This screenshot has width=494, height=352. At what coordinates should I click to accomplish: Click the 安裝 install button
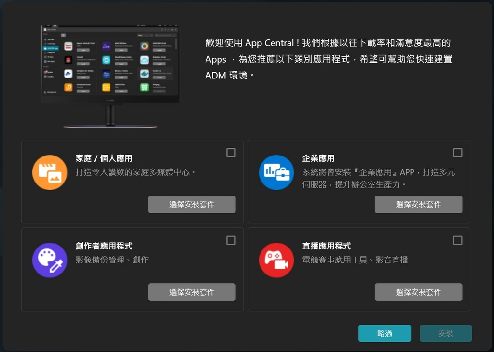tap(446, 333)
